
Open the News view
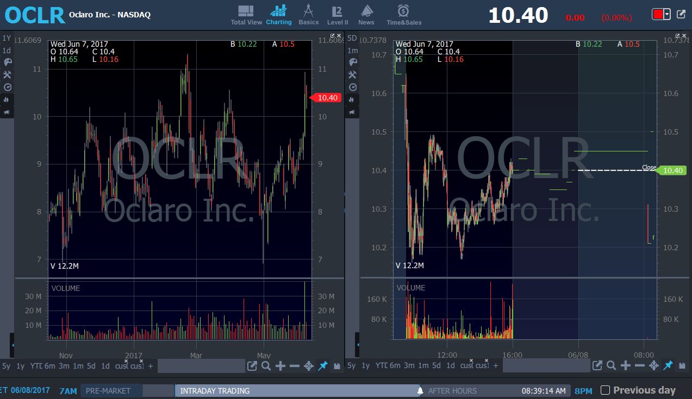(366, 15)
